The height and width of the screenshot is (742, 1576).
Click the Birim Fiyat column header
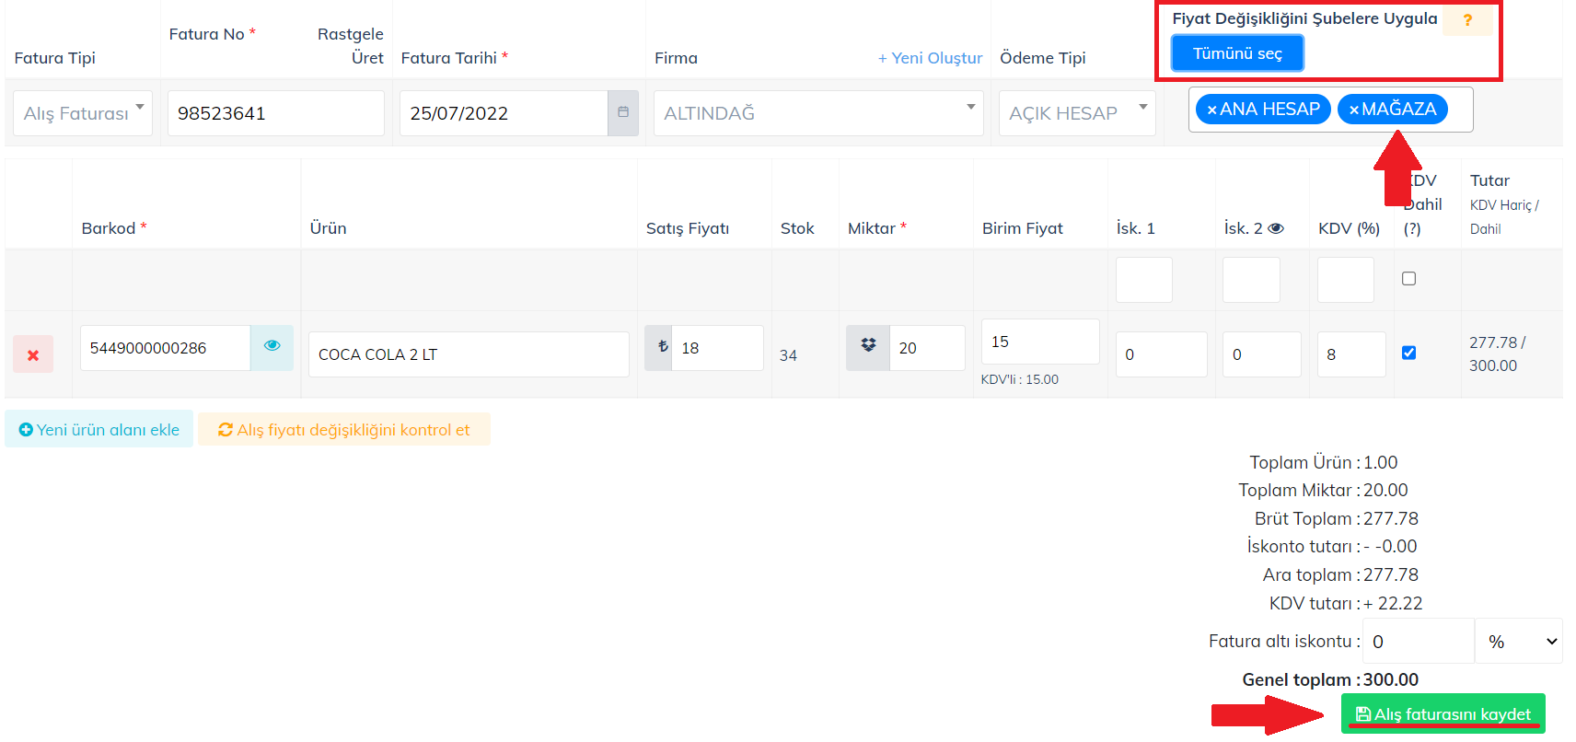tap(1022, 228)
